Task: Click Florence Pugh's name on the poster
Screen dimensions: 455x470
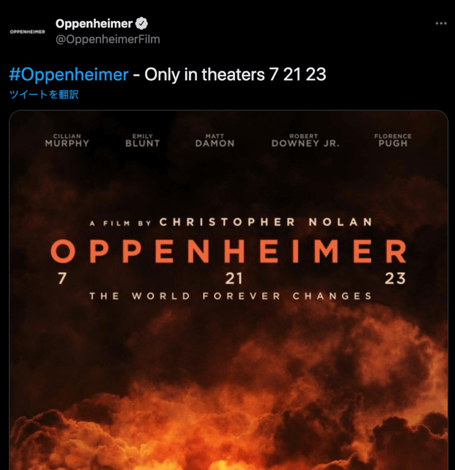Action: point(393,141)
